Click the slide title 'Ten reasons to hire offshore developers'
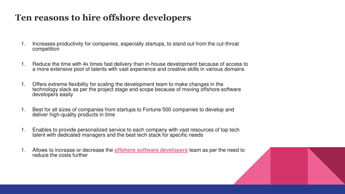Image resolution: width=345 pixels, height=194 pixels. (103, 18)
